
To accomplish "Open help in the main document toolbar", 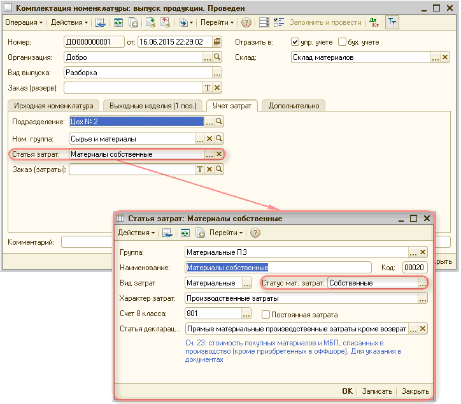I will (x=246, y=22).
